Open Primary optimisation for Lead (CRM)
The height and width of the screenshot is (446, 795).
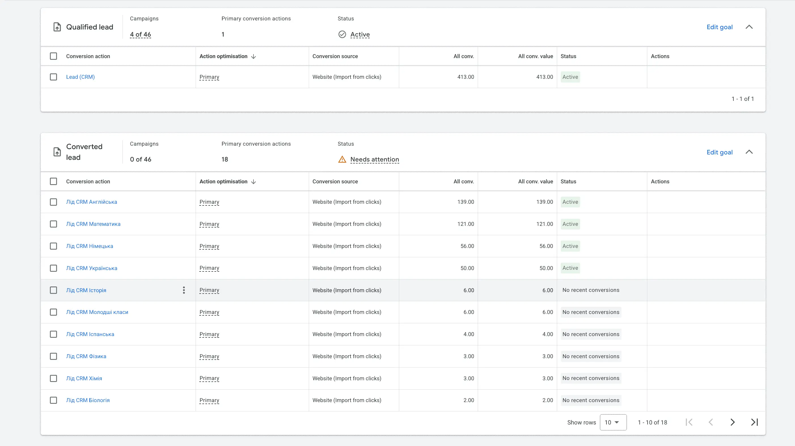(209, 77)
